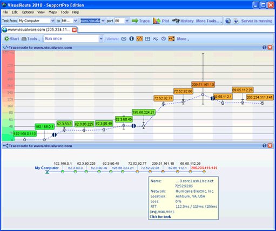Open the destination host dropdown arrow

tap(103, 21)
